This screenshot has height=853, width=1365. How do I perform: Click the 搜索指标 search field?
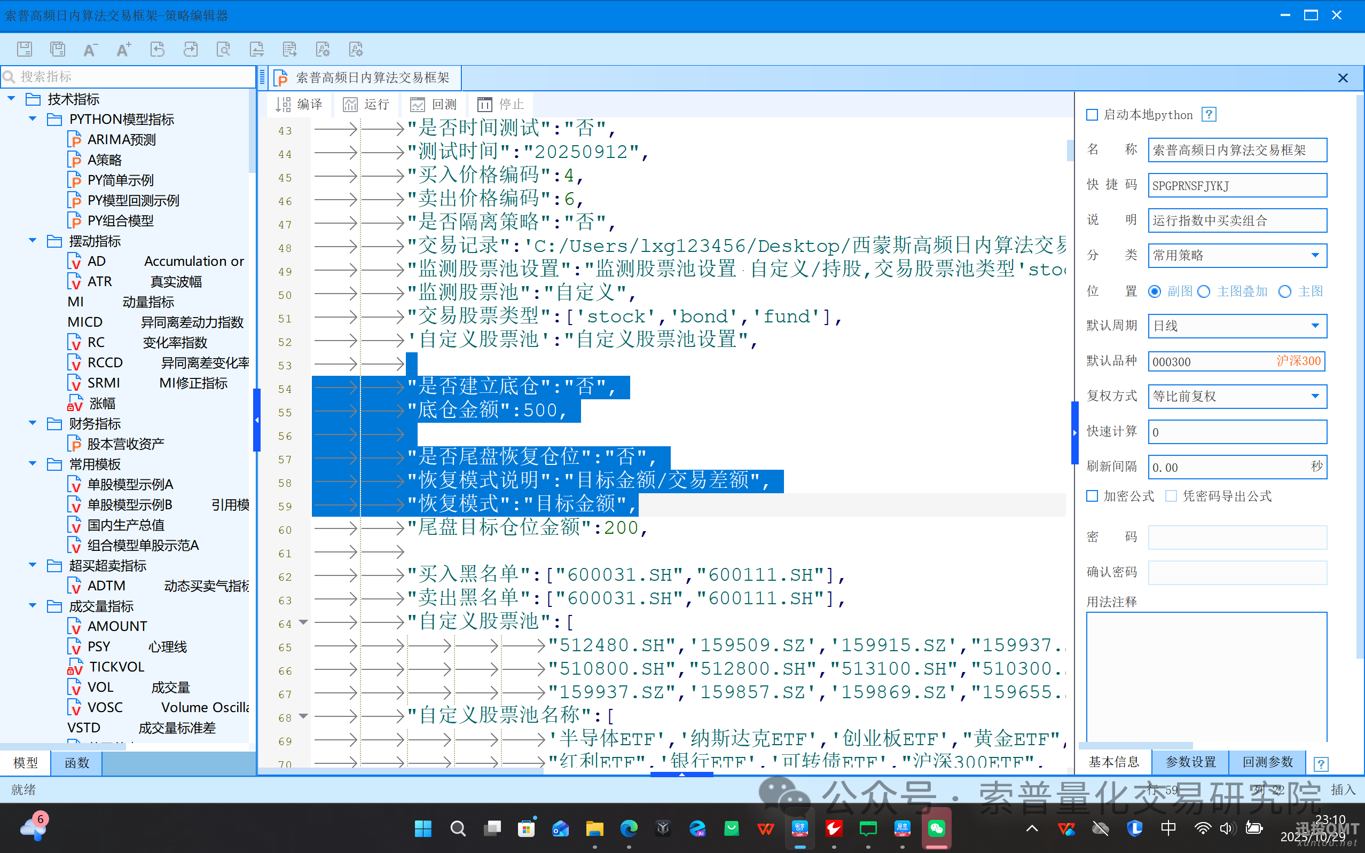click(x=130, y=77)
